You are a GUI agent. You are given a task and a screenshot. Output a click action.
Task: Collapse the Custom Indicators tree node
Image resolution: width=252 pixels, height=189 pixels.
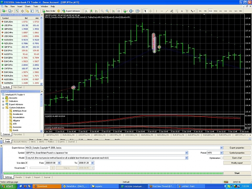(x=3, y=108)
